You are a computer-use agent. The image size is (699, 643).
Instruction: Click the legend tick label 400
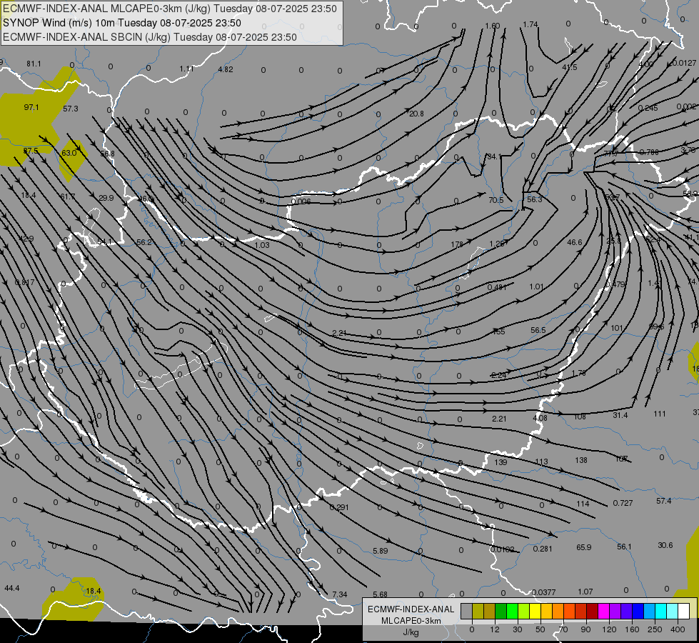pos(678,629)
